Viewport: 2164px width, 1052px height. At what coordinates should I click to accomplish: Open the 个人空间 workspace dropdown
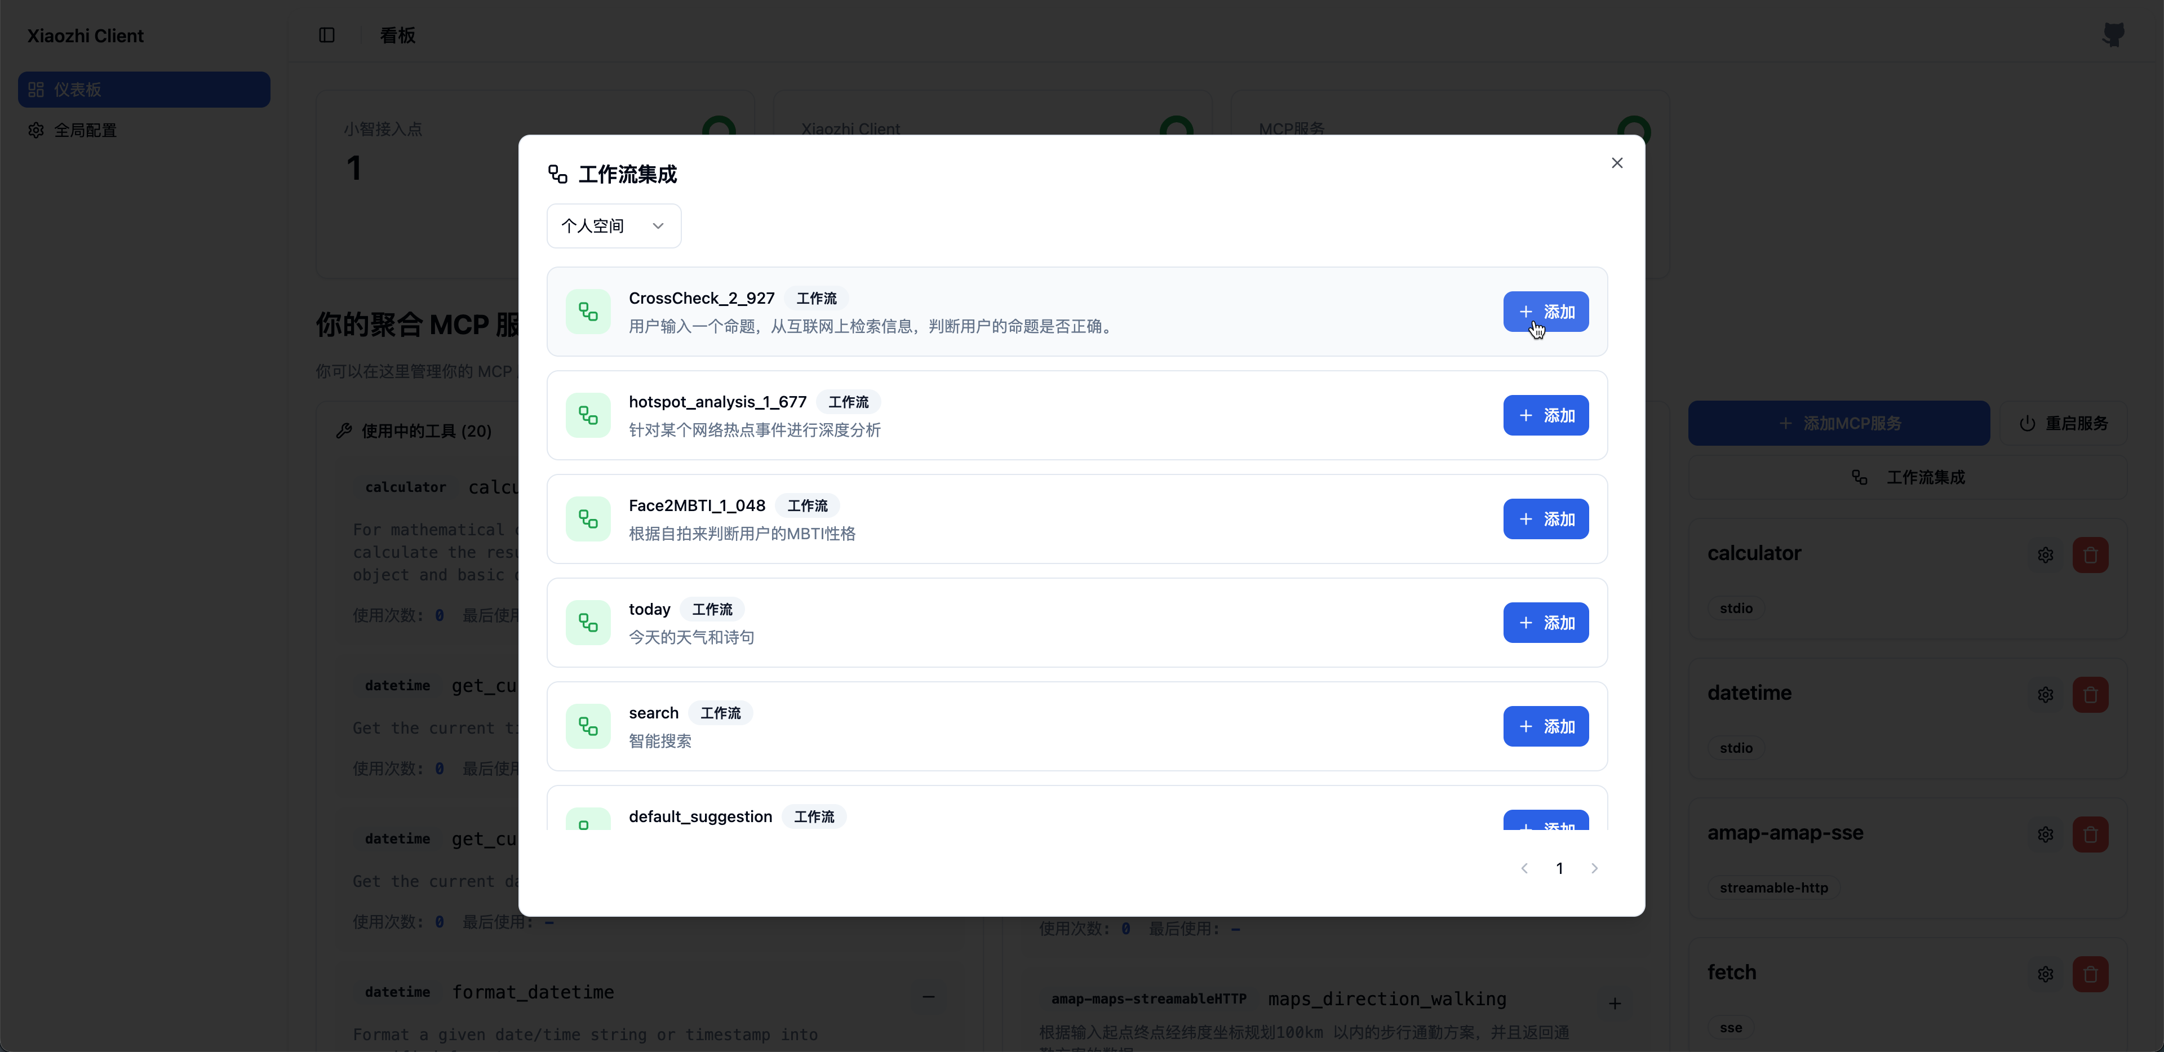click(613, 226)
